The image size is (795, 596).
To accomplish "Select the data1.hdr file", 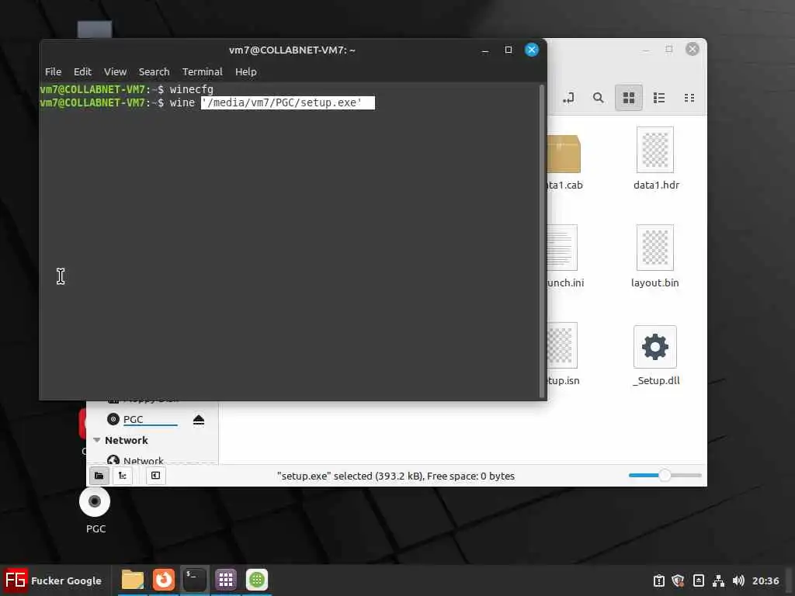I will 655,158.
